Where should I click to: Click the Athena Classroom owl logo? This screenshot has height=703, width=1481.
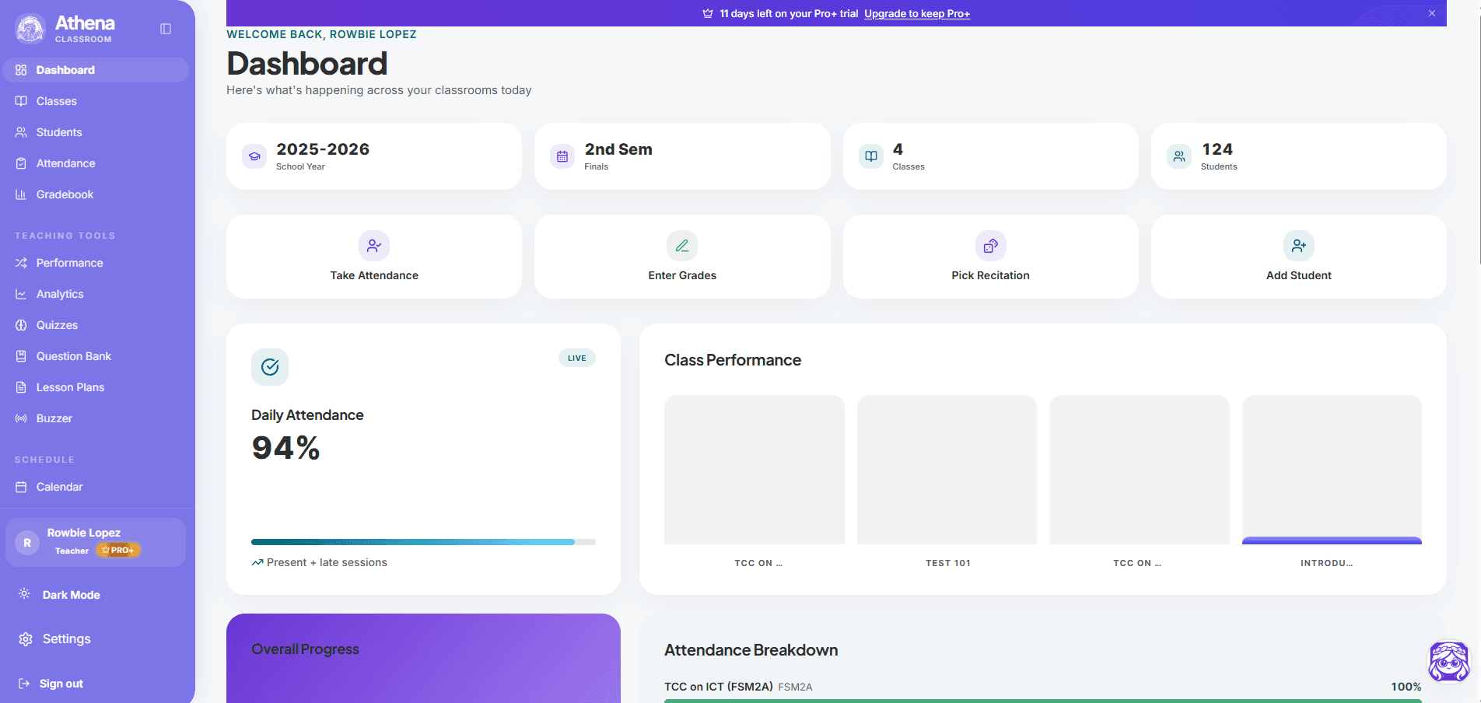[30, 29]
